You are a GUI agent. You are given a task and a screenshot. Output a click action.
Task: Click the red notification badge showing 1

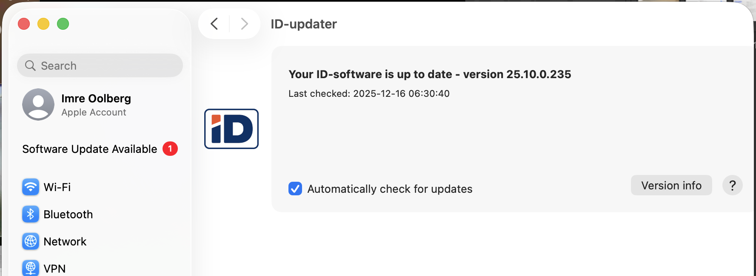coord(170,149)
